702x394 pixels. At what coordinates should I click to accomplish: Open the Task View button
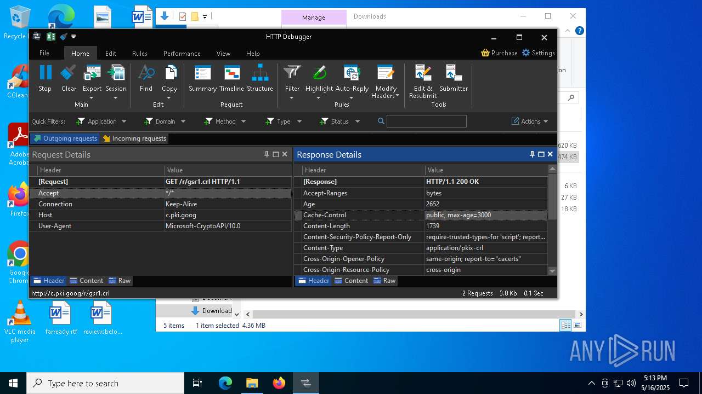[197, 383]
